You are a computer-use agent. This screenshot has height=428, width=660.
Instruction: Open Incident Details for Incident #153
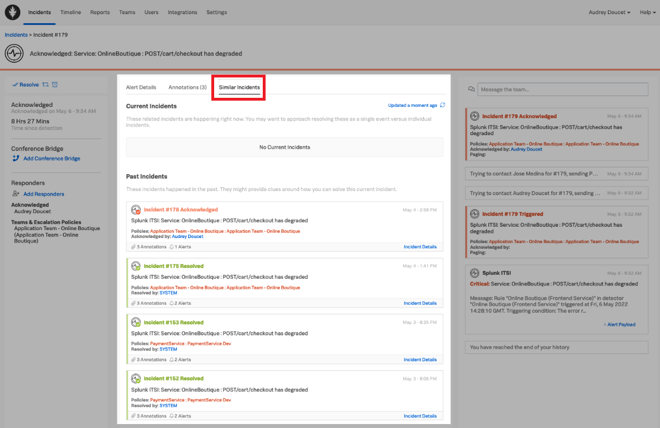420,360
